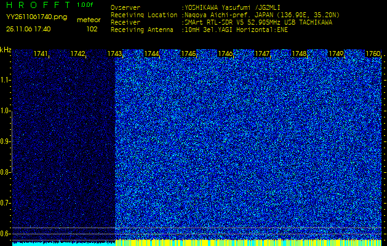This screenshot has width=387, height=246.
Task: Click the meteor label
Action: pyautogui.click(x=89, y=20)
